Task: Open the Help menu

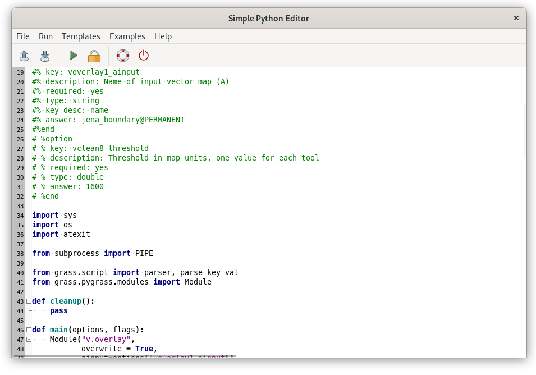Action: coord(163,36)
